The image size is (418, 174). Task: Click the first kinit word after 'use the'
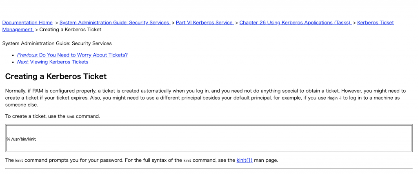point(70,117)
